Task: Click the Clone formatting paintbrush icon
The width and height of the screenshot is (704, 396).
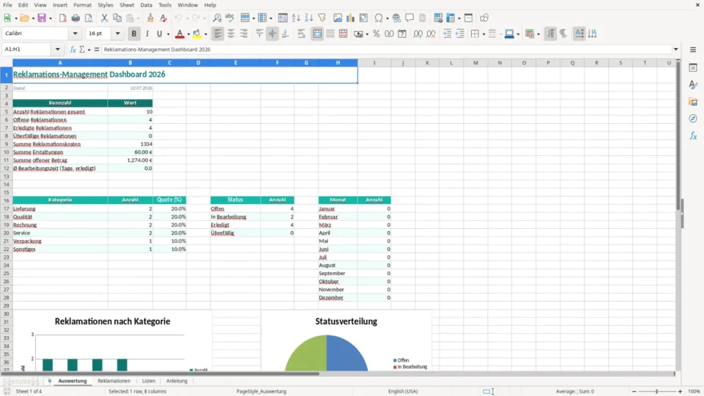Action: (150, 18)
